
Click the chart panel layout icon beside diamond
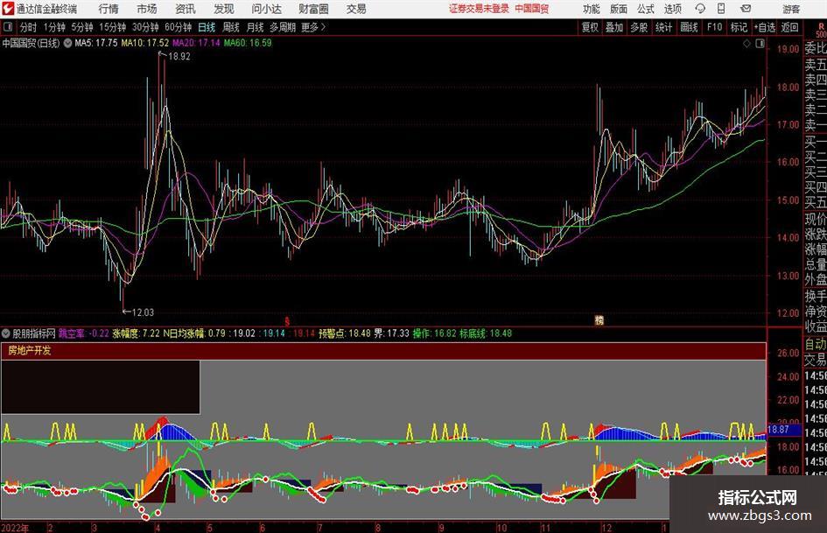(760, 44)
